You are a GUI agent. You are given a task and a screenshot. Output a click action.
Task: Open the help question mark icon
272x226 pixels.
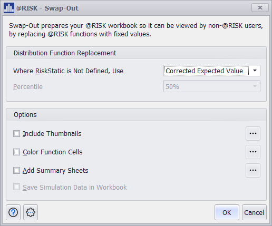click(x=13, y=212)
